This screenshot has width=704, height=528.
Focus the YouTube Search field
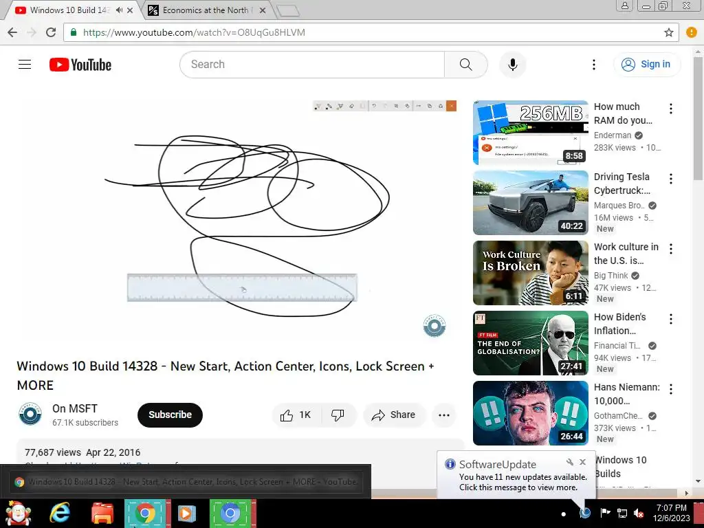312,65
